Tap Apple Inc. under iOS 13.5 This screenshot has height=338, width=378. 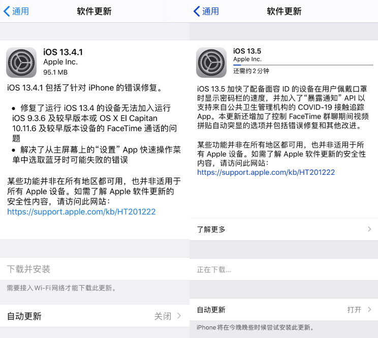point(247,59)
